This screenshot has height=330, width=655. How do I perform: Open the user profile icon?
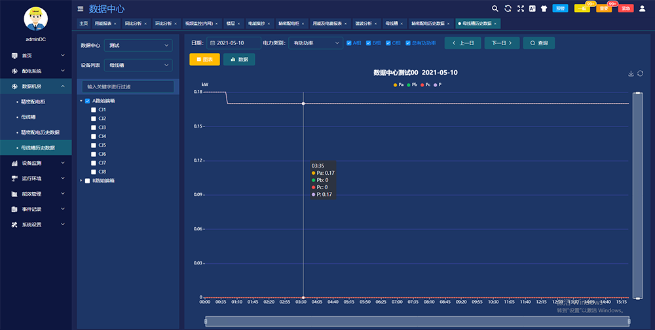pos(642,9)
